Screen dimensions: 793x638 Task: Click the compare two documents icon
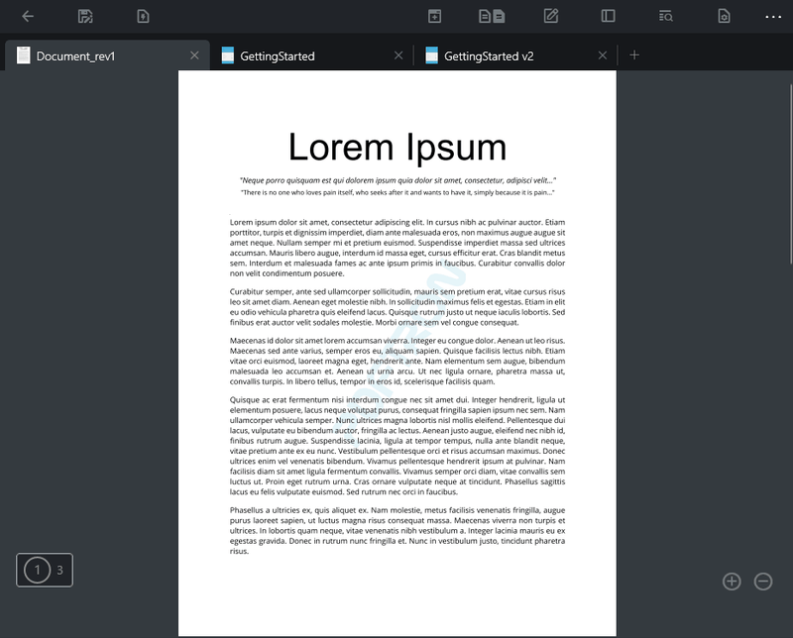point(492,16)
